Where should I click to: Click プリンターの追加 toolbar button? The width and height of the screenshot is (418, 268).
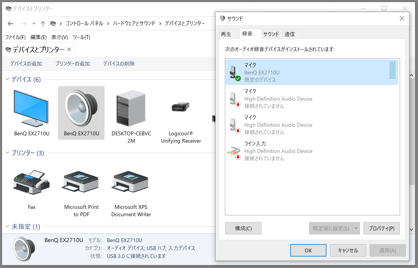(x=72, y=64)
